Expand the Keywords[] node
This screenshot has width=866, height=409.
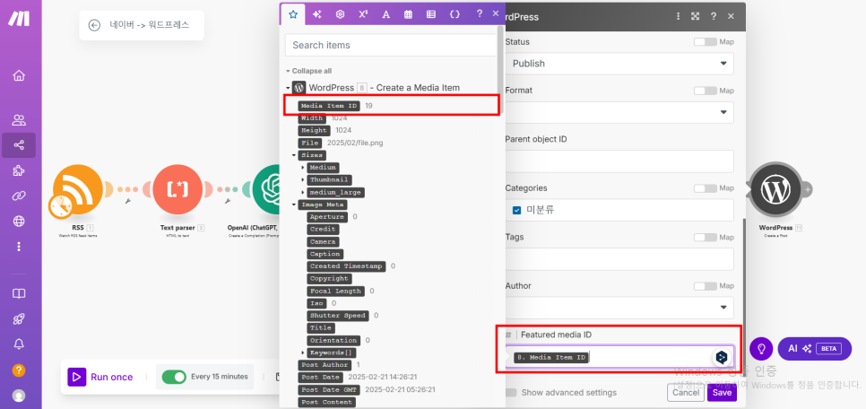303,352
